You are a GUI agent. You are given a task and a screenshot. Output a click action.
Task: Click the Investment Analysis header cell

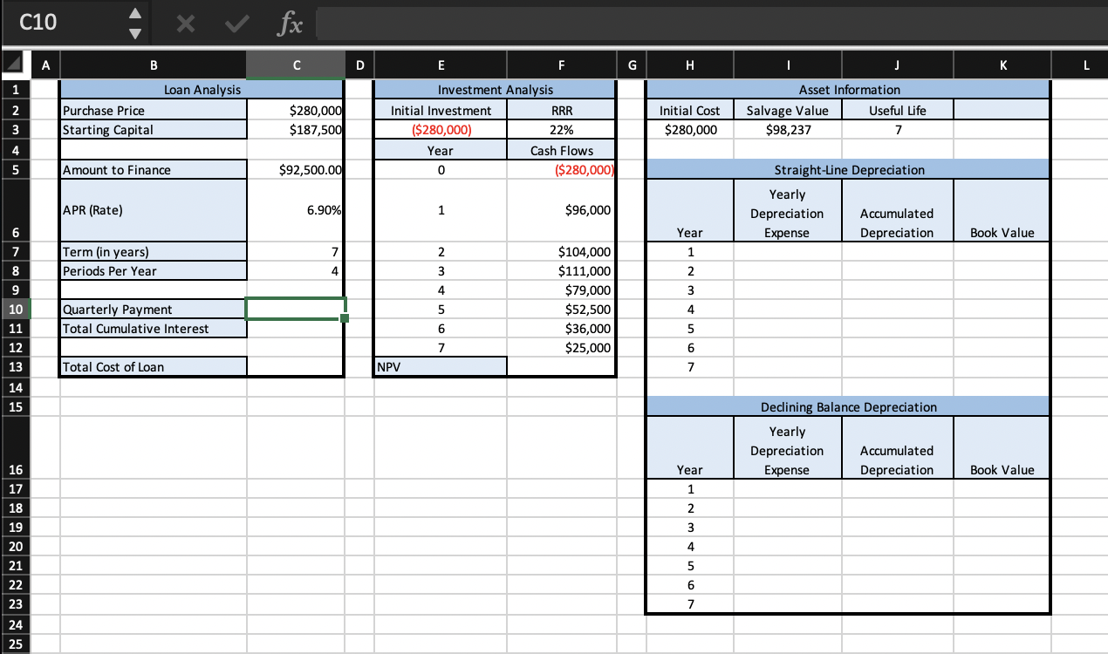(x=495, y=90)
